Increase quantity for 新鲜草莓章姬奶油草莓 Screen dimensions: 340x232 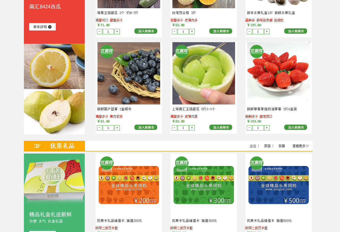click(267, 128)
